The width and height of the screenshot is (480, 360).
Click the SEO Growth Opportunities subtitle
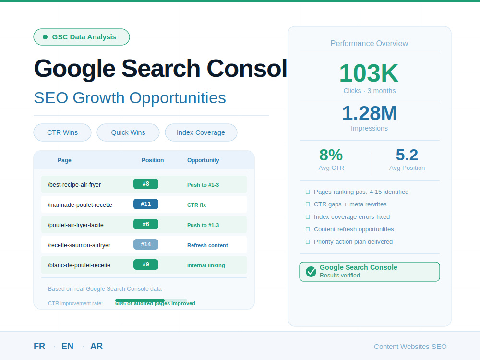[130, 98]
